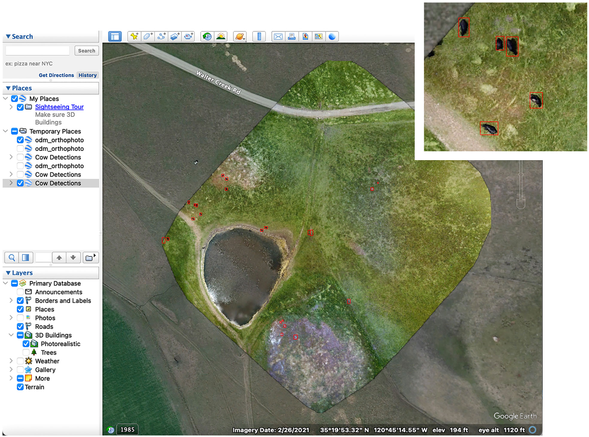This screenshot has width=589, height=437.
Task: Uncheck the checked odm_orthophoto layer checkbox
Action: (x=20, y=140)
